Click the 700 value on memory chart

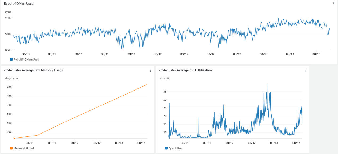[9, 87]
